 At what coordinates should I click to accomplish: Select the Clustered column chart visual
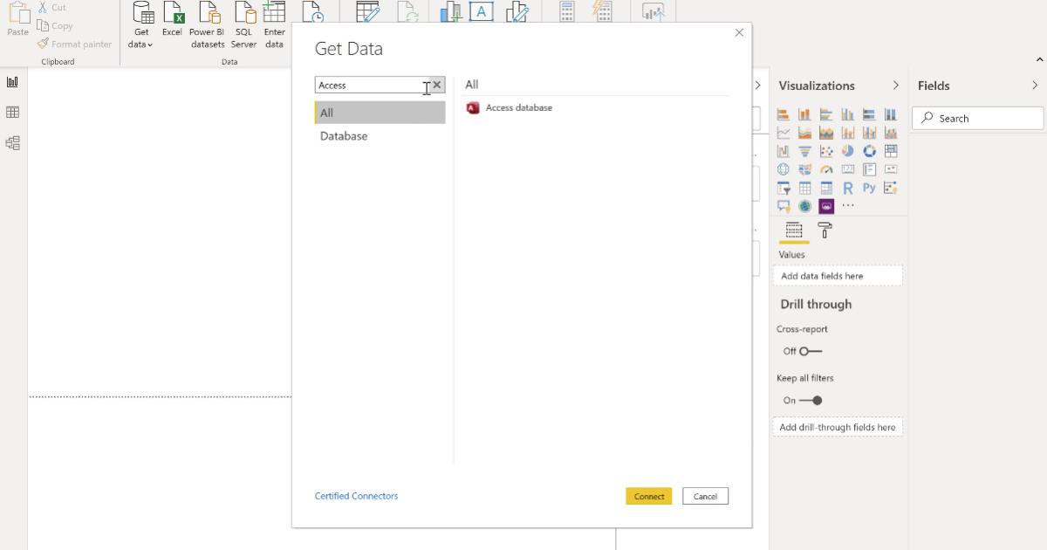[847, 114]
